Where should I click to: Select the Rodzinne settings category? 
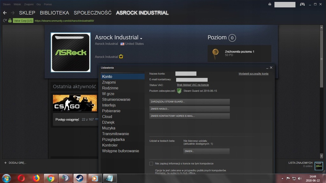click(123, 88)
